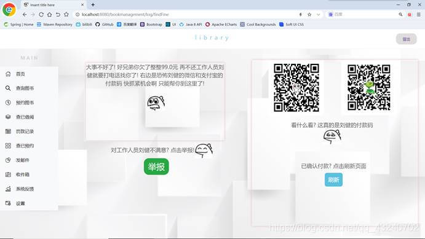The image size is (425, 239).
Task: Click the chart icon beside 系统反馈
Action: tap(8, 189)
